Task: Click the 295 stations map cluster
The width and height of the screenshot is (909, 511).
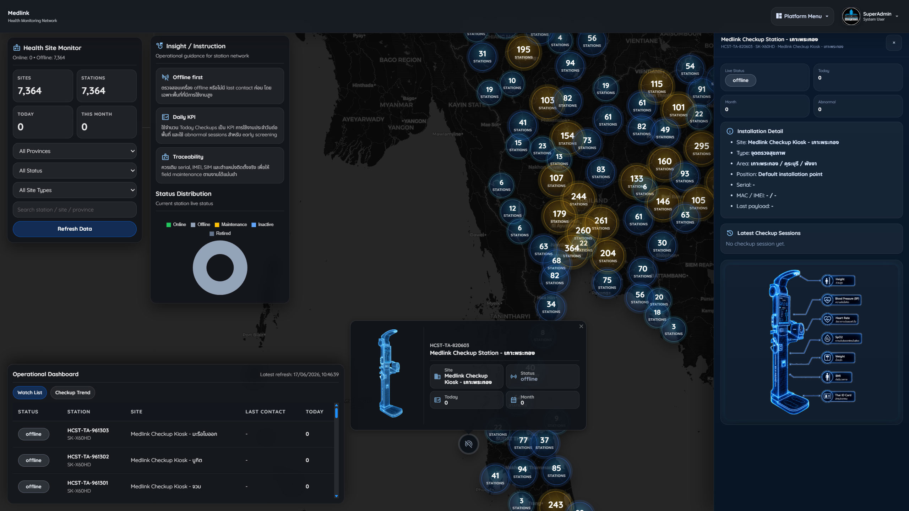Action: (701, 149)
